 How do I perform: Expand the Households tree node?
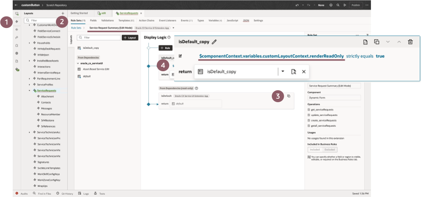29,43
